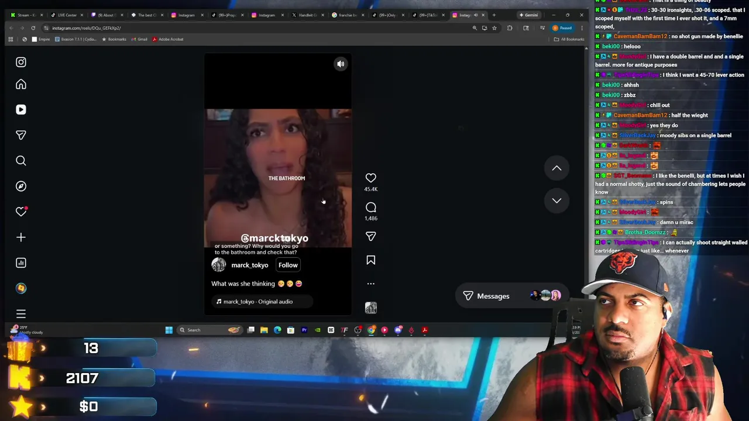Screen dimensions: 749x421
Task: Open Instagram logo home link
Action: (x=21, y=62)
